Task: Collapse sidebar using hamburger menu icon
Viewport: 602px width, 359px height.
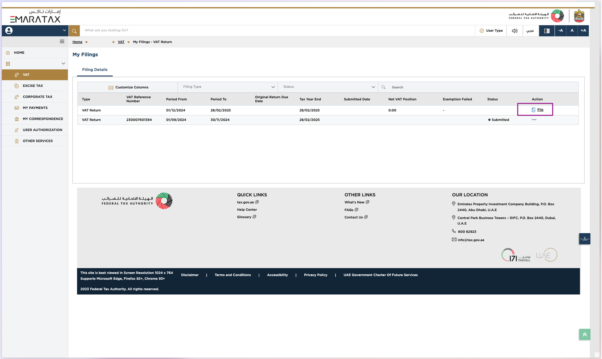Action: [62, 41]
